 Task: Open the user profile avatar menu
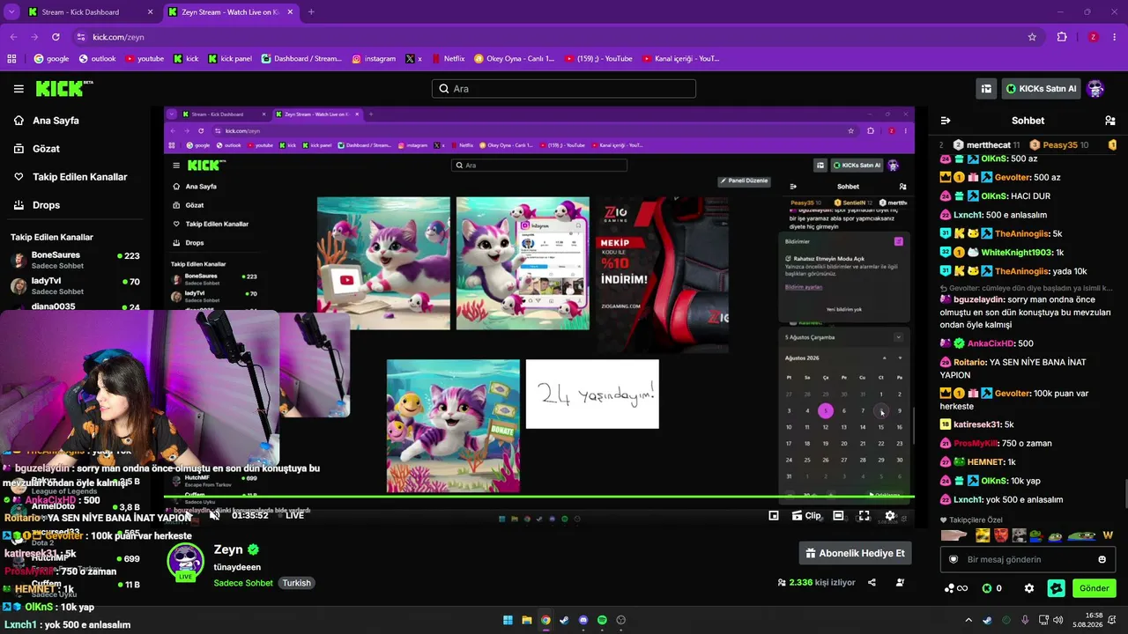1095,89
